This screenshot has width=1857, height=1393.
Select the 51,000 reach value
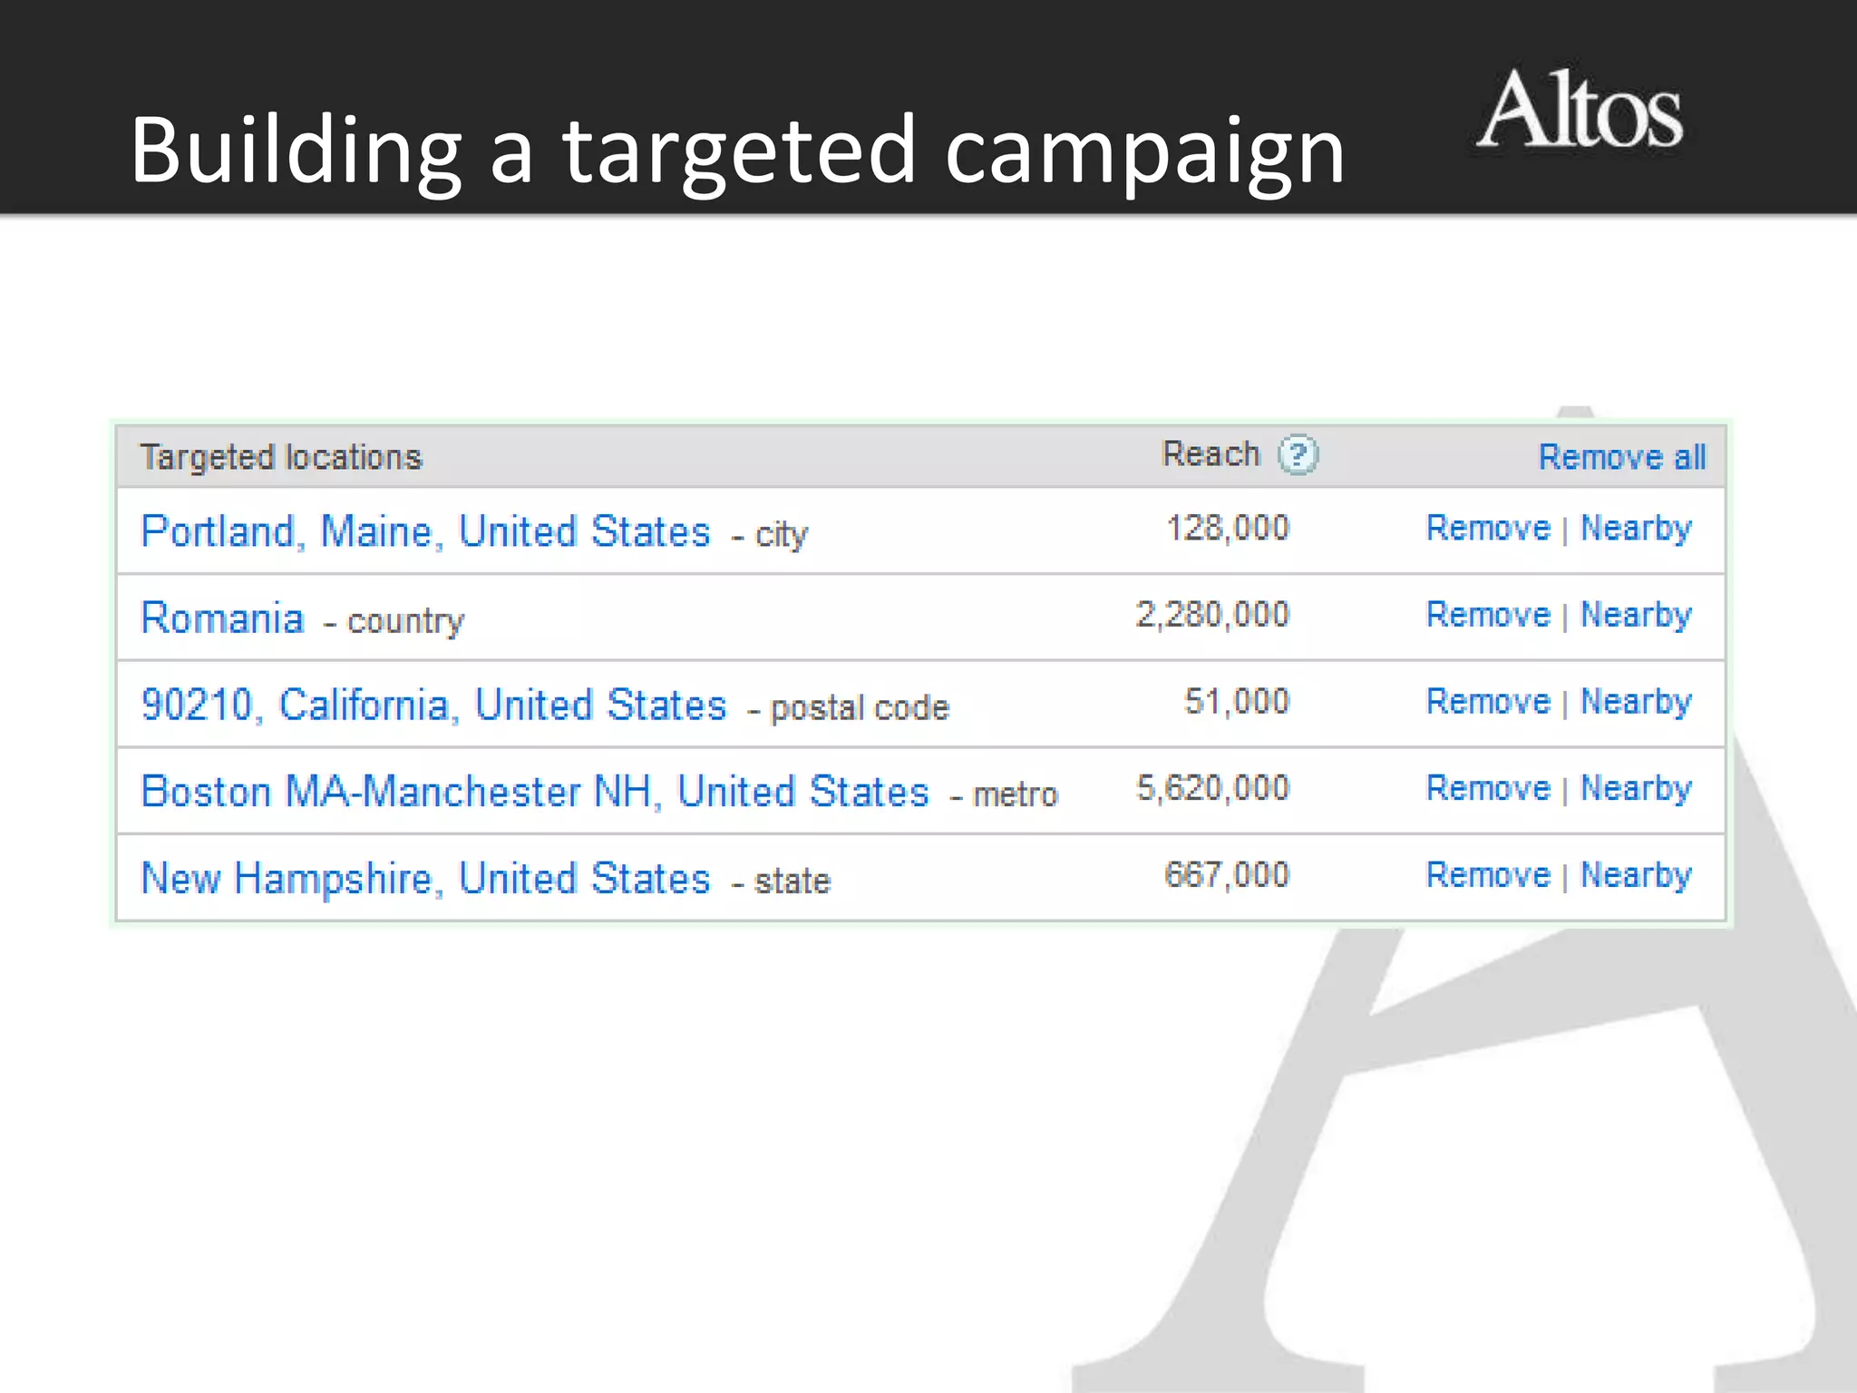(x=1237, y=702)
